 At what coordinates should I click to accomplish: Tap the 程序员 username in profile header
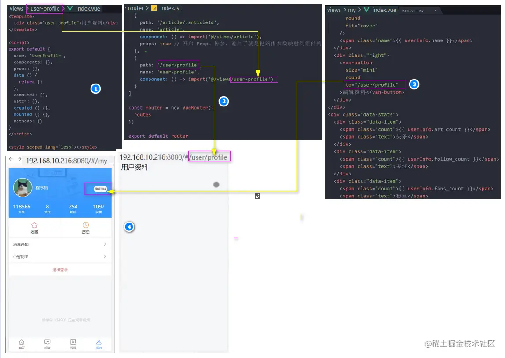coord(41,187)
